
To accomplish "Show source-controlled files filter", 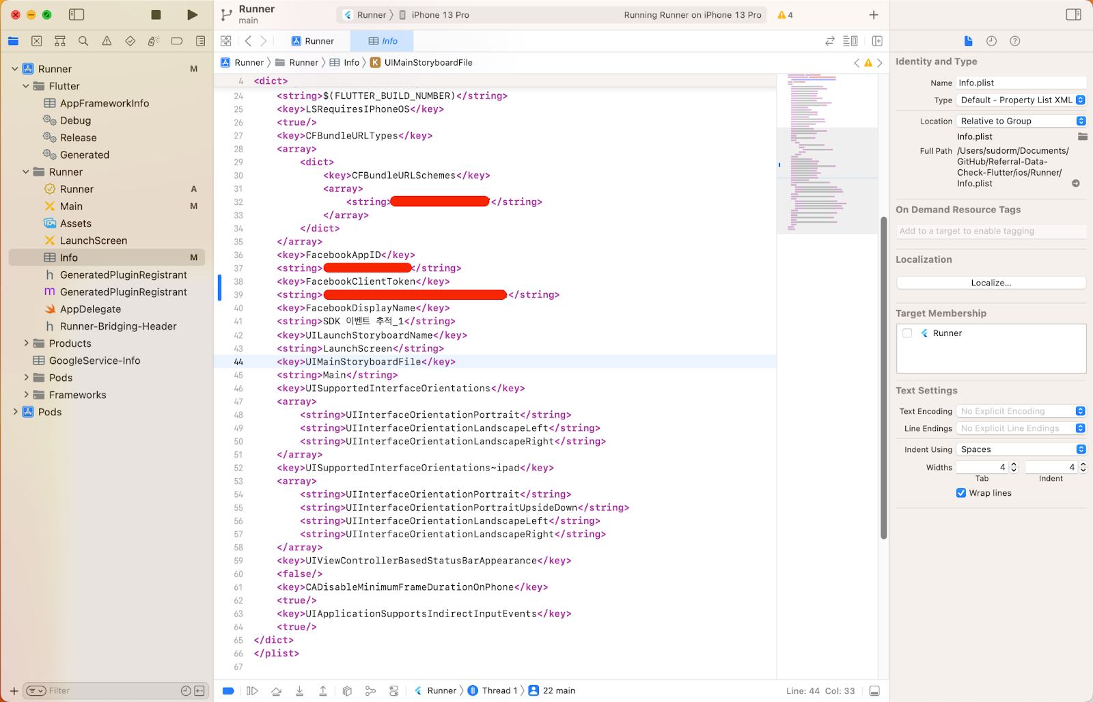I will tap(199, 691).
